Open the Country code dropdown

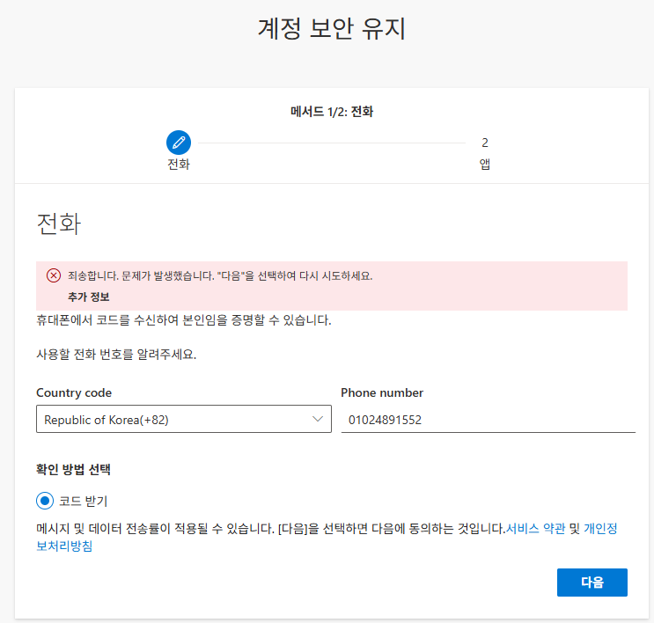coord(183,419)
